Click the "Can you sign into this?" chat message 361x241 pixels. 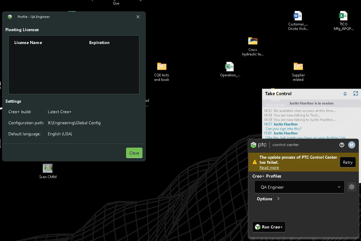click(283, 129)
